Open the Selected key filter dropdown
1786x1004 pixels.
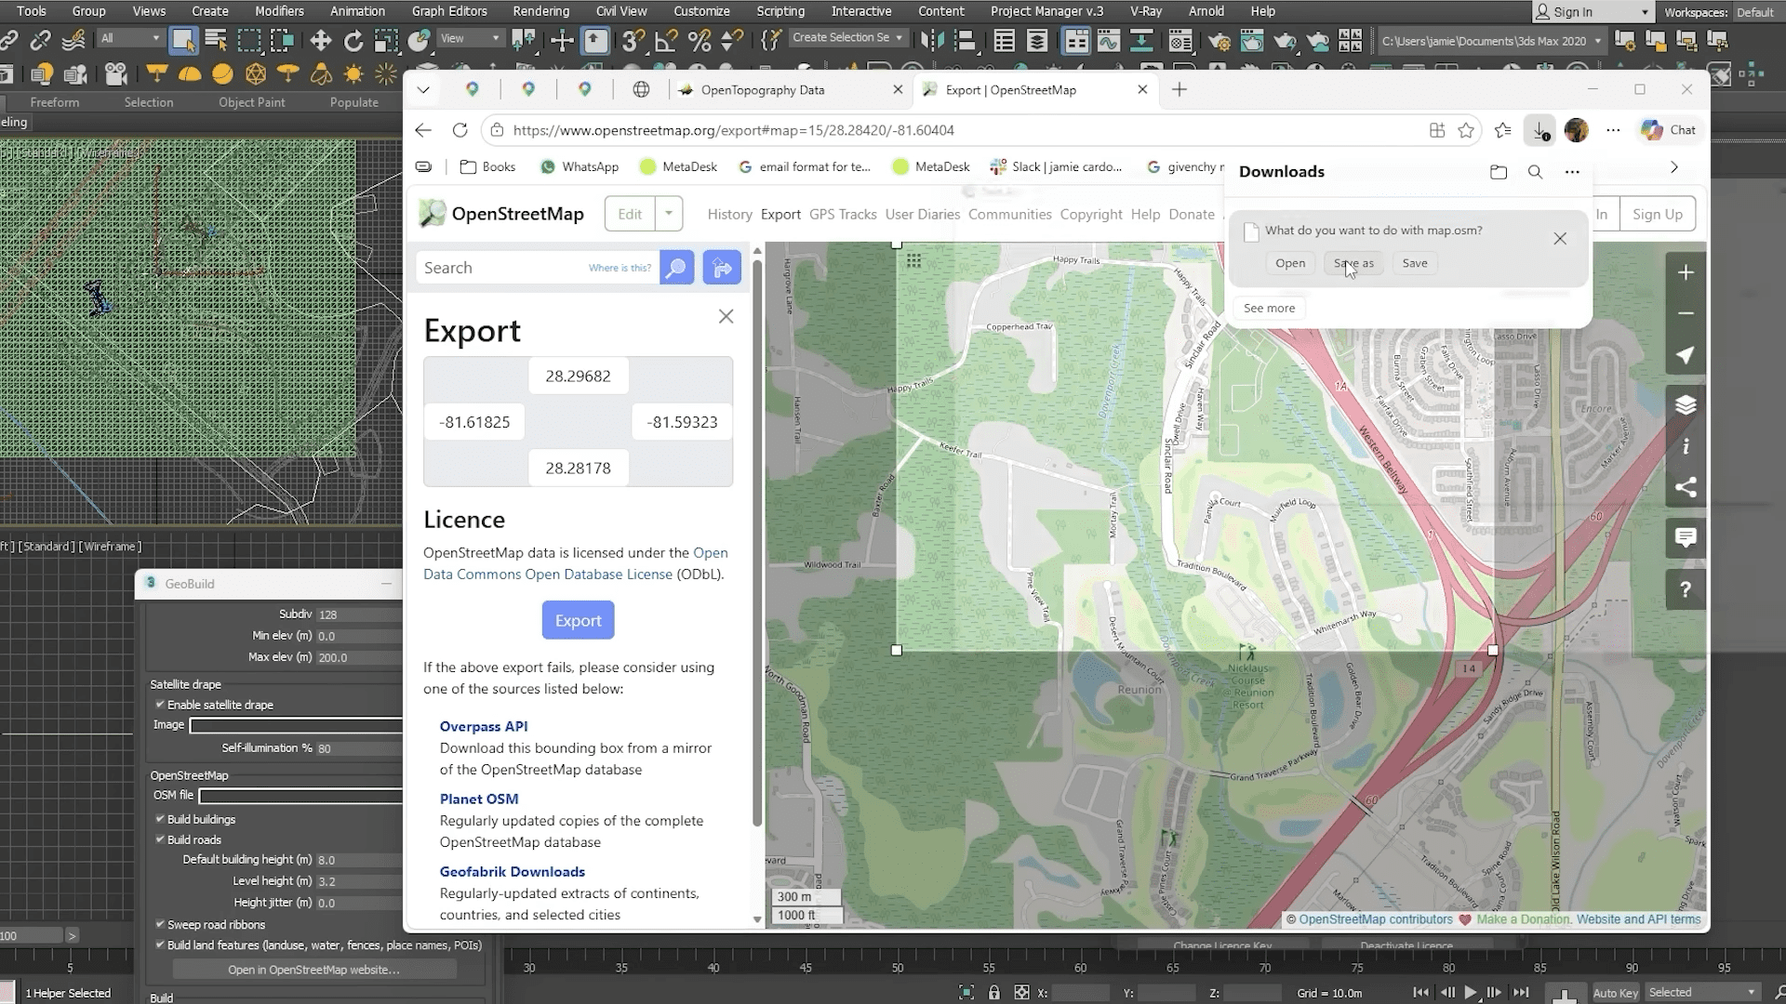(1702, 993)
